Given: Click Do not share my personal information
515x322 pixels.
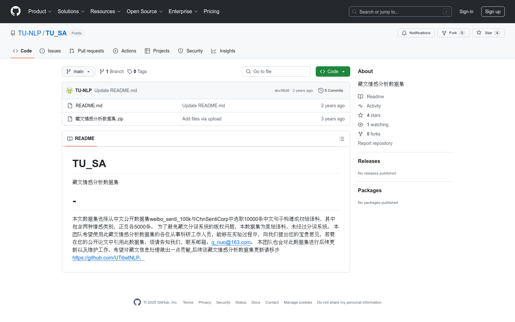Looking at the screenshot, I should click(x=349, y=302).
